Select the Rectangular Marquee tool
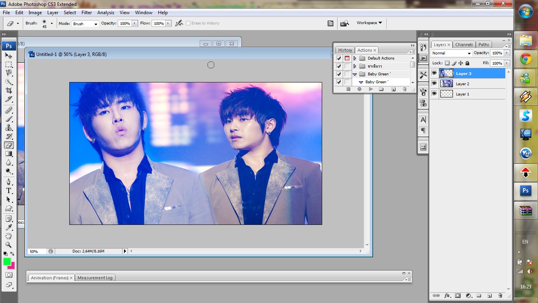This screenshot has width=538, height=303. pos(9,64)
